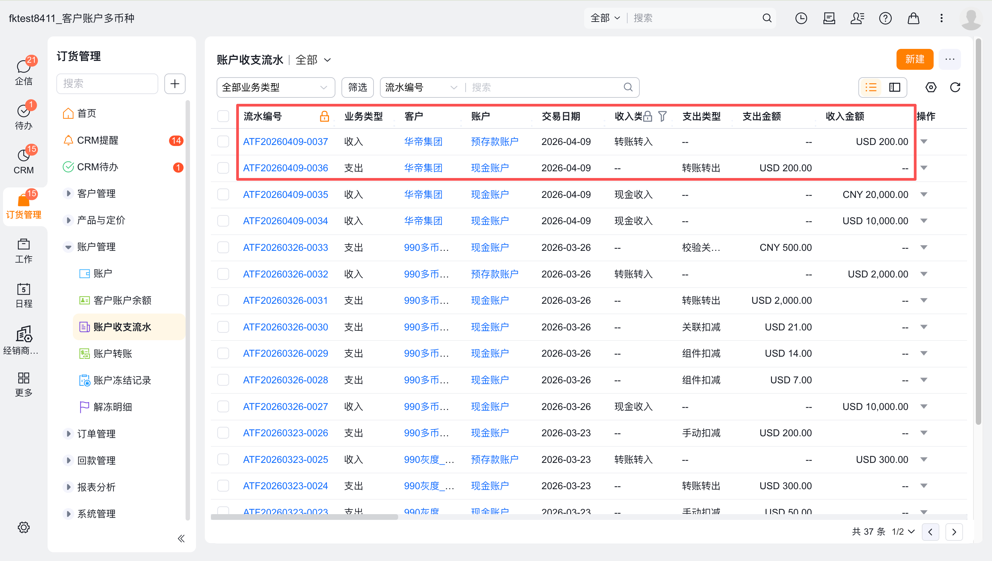Screen dimensions: 992x561
Task: Open the column settings hexagon icon
Action: pyautogui.click(x=930, y=87)
